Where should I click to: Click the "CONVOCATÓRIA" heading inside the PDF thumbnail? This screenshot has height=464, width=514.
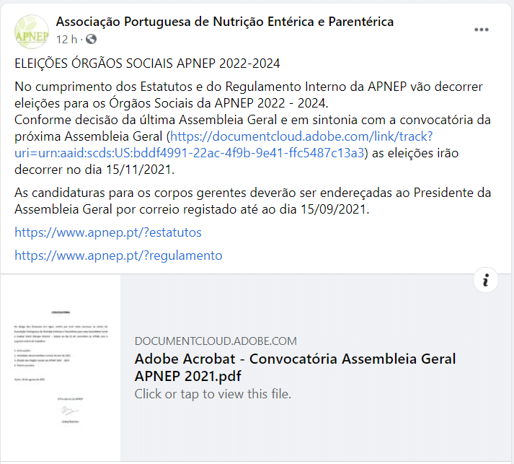click(61, 313)
